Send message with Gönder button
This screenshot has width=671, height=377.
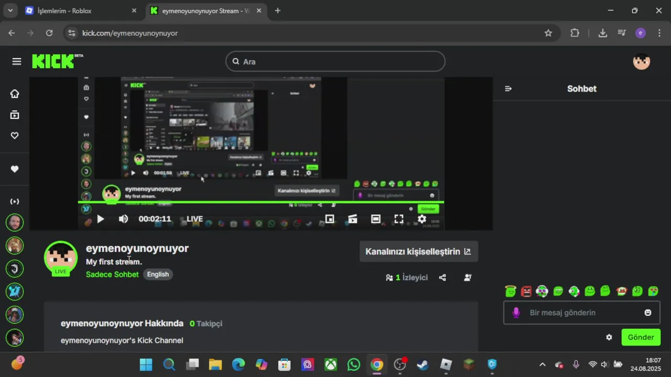point(641,337)
